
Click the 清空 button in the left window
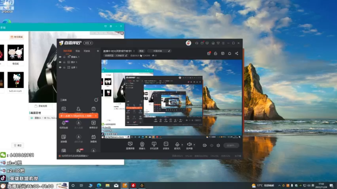click(18, 145)
